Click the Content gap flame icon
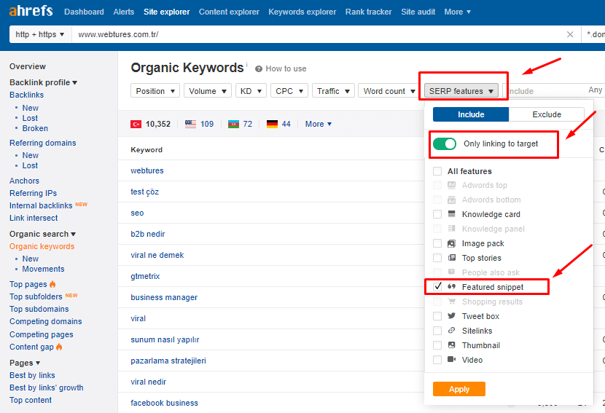Viewport: 605px width, 413px height. coord(59,347)
